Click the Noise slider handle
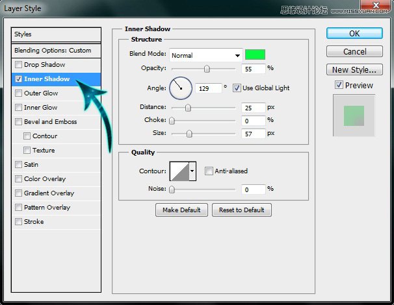Screen dimensions: 394x305 pyautogui.click(x=172, y=189)
